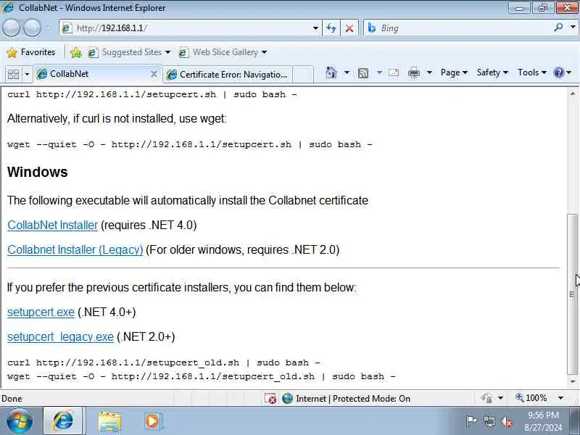Image resolution: width=580 pixels, height=435 pixels.
Task: Click the wget setupcert_old.sh command line
Action: pyautogui.click(x=202, y=376)
